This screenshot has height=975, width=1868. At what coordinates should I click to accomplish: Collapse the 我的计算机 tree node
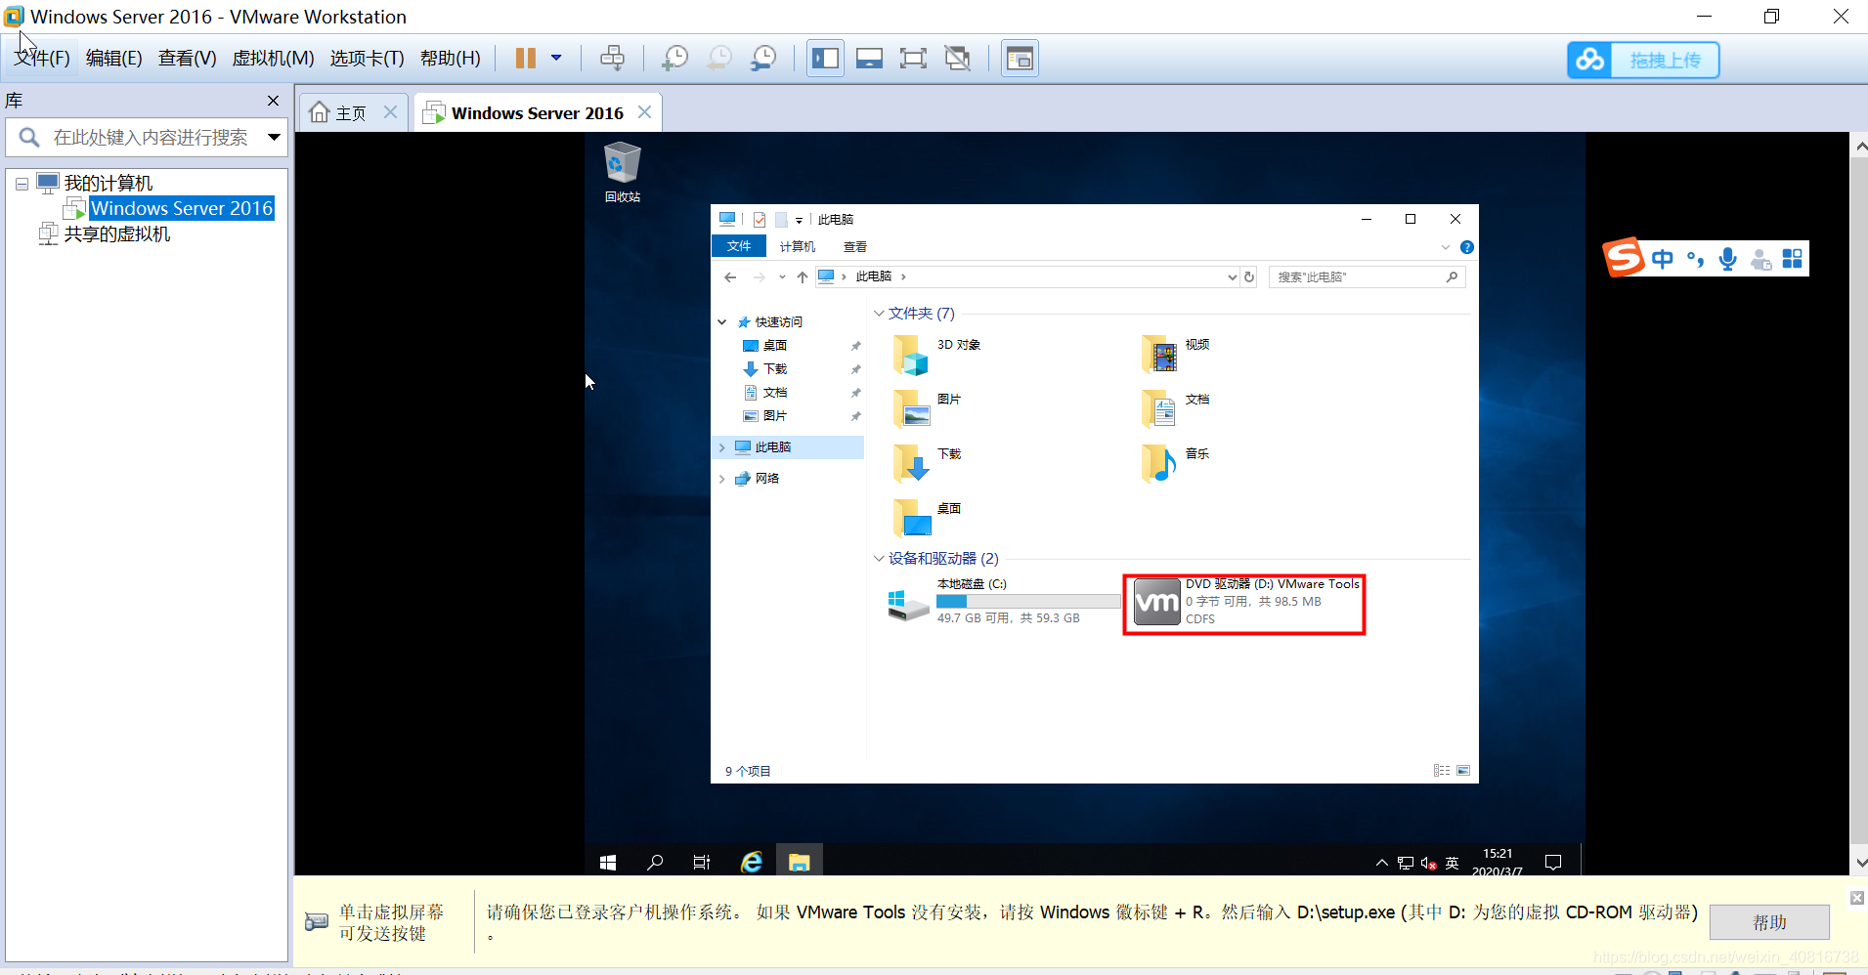coord(22,184)
